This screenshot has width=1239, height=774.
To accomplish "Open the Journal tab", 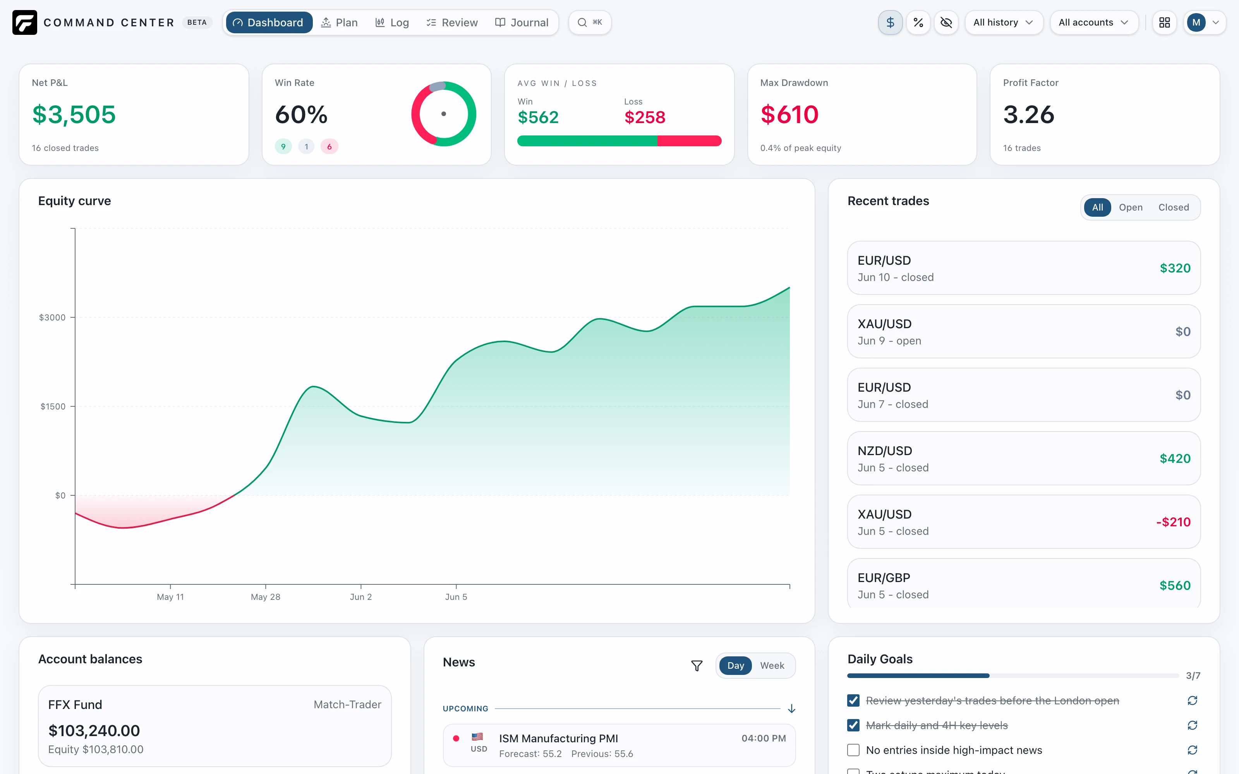I will (522, 22).
